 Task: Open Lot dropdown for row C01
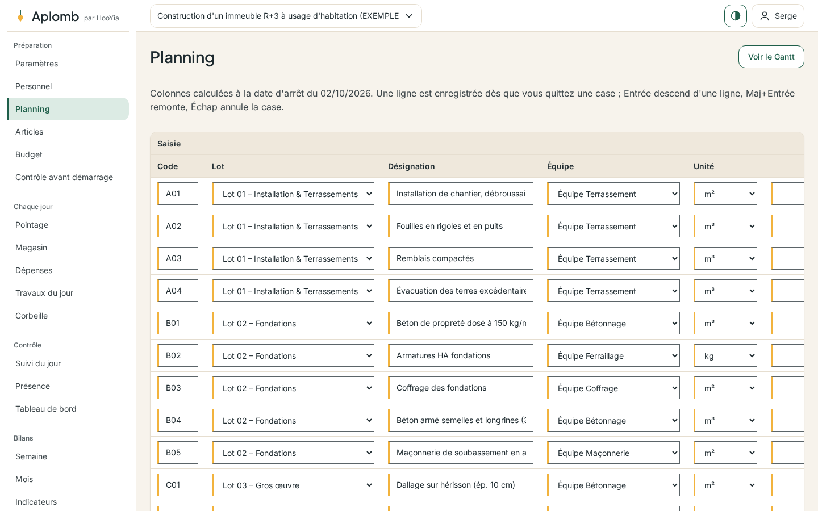tap(293, 485)
